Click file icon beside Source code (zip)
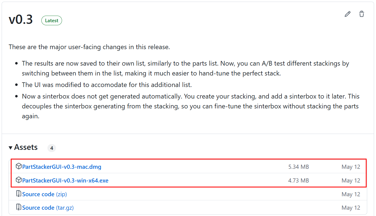 18,194
